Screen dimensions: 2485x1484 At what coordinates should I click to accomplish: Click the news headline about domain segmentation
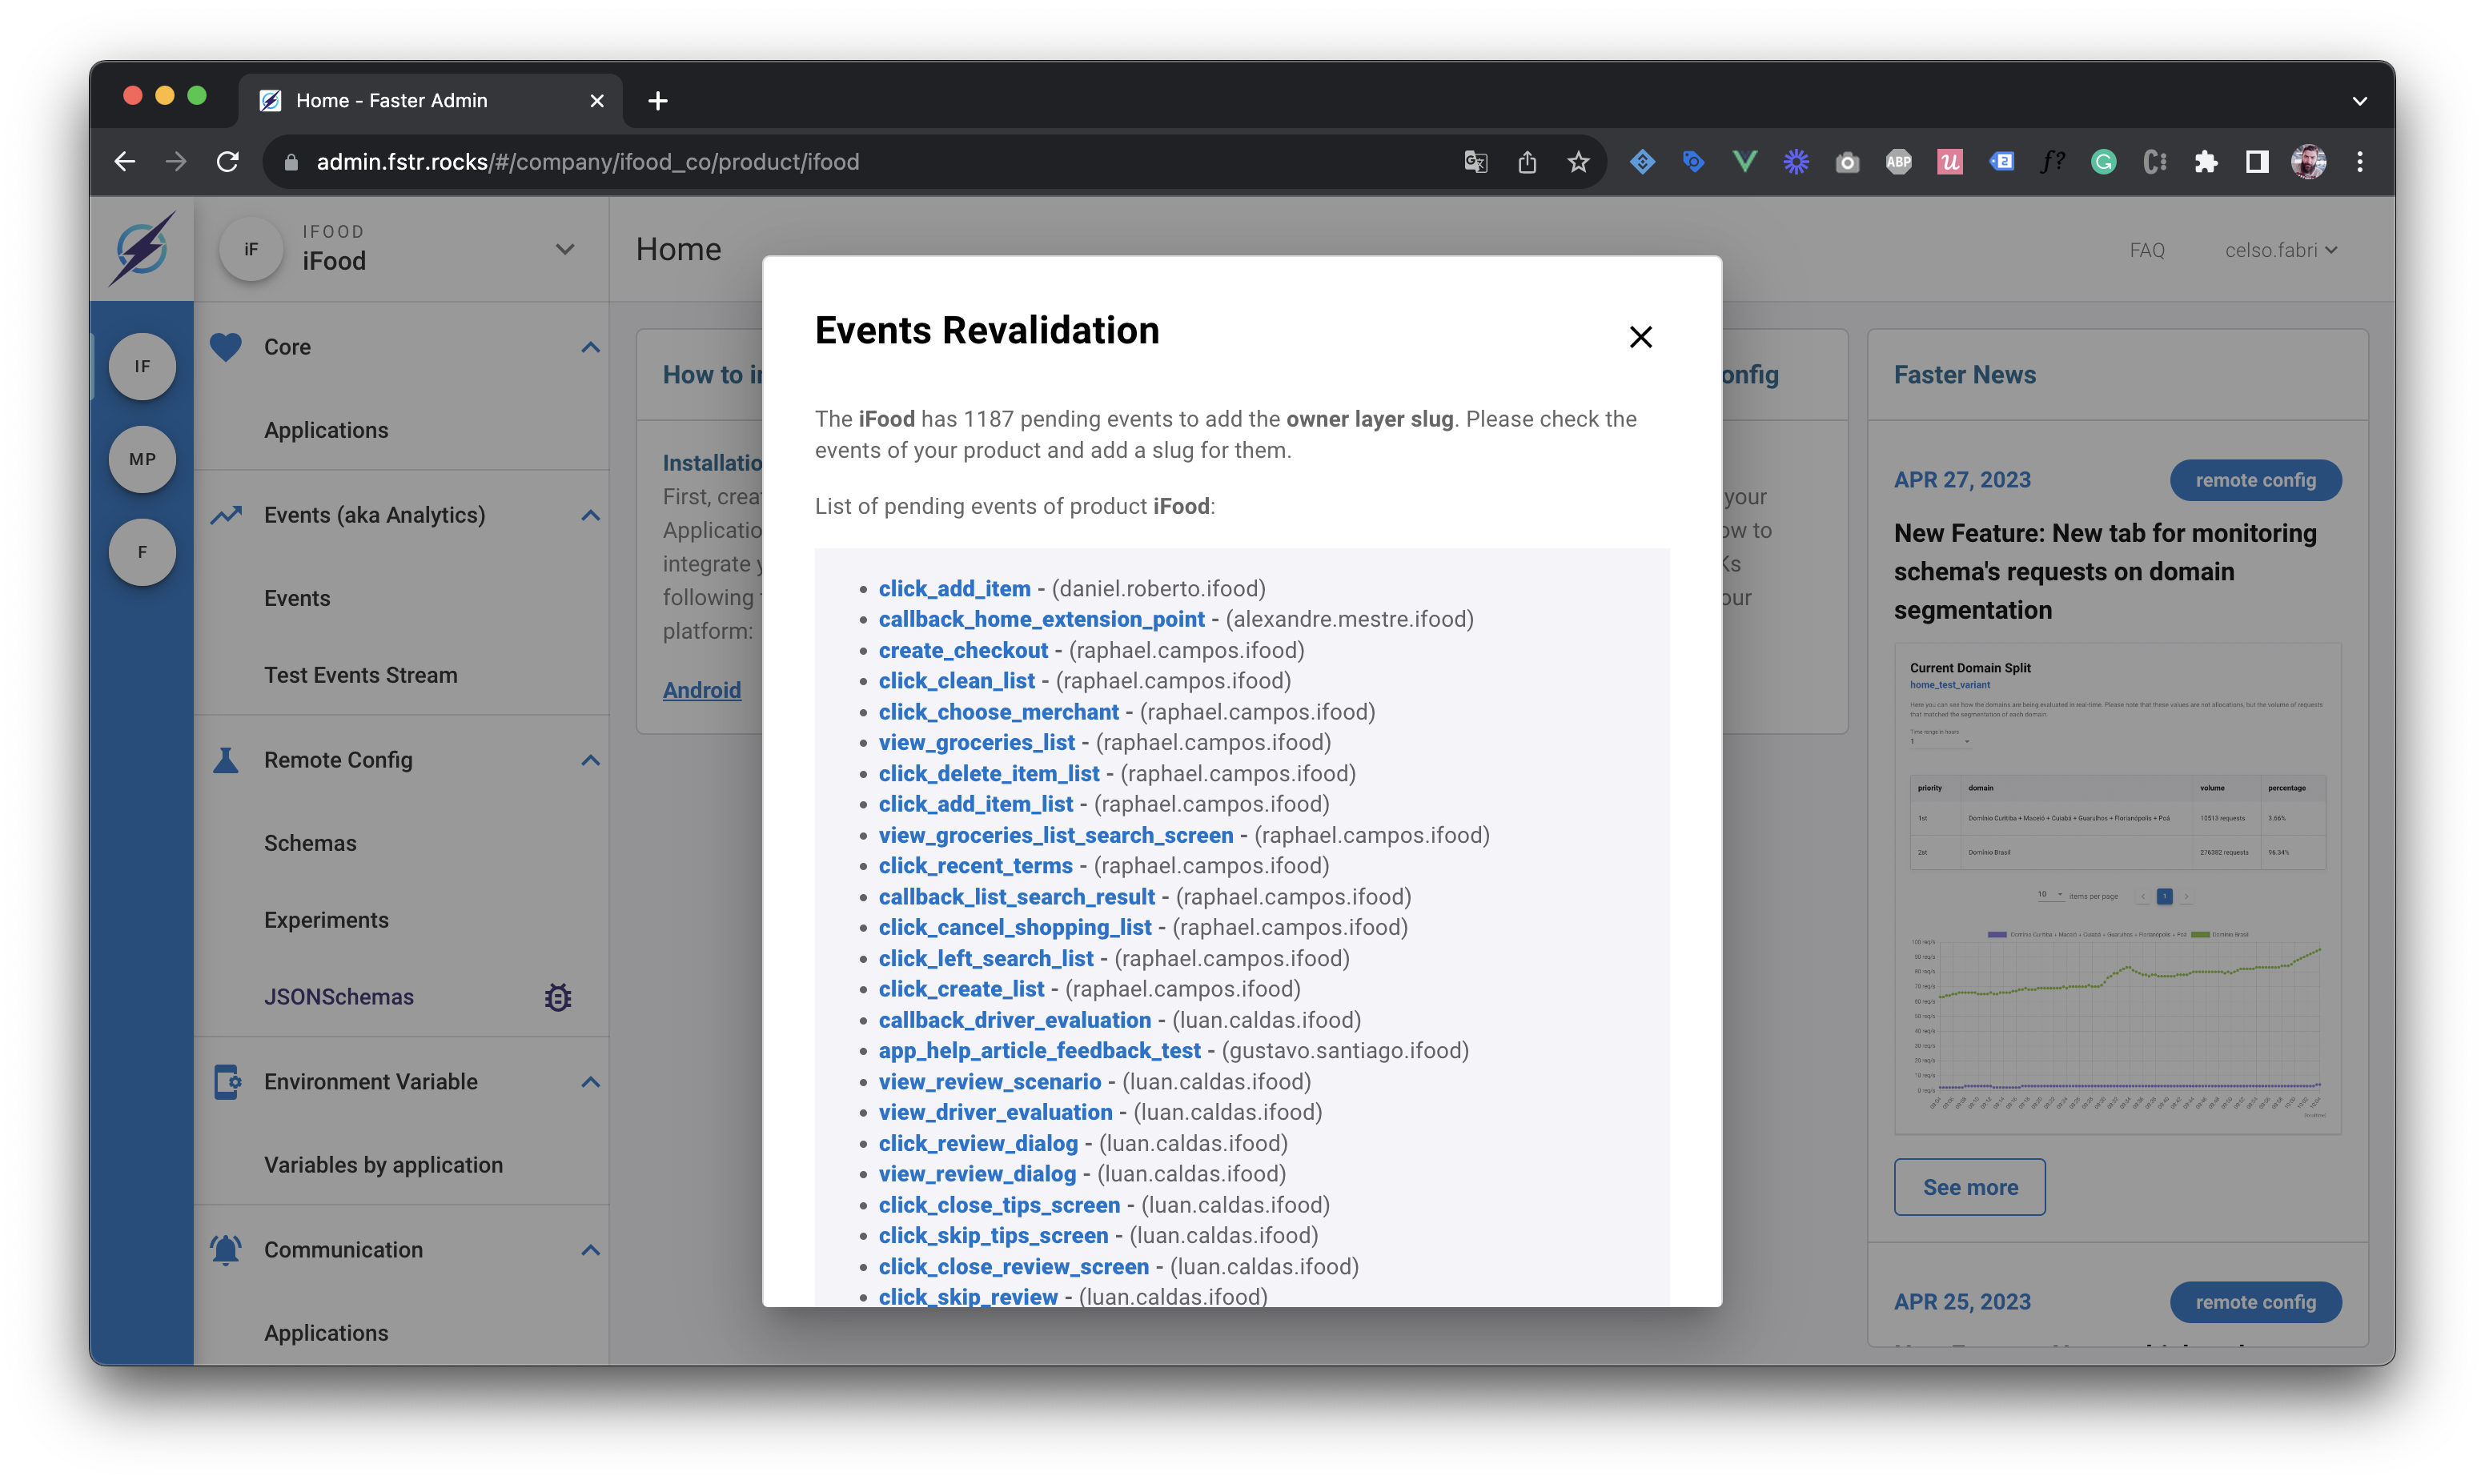point(2105,572)
